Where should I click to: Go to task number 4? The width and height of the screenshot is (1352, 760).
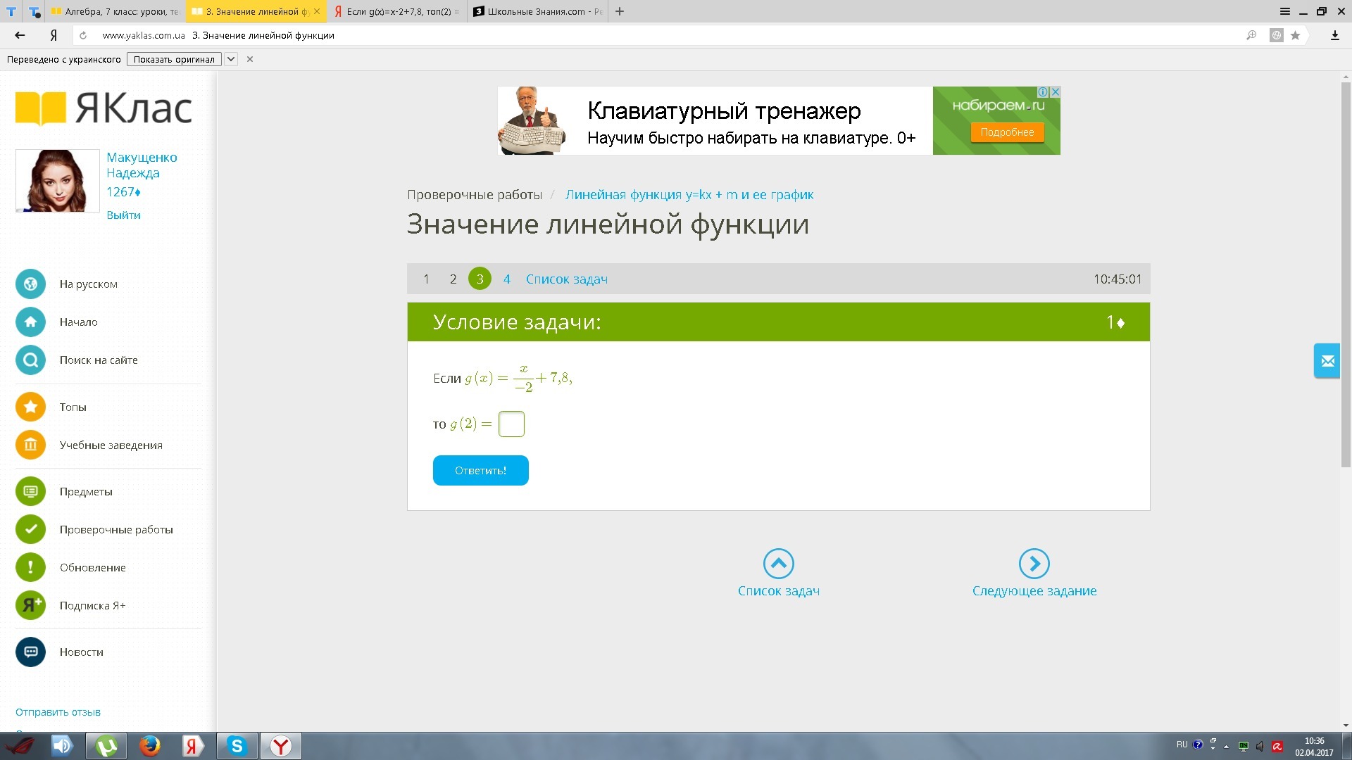pos(506,279)
